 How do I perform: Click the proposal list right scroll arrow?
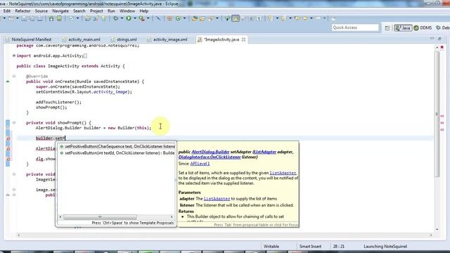click(x=172, y=217)
